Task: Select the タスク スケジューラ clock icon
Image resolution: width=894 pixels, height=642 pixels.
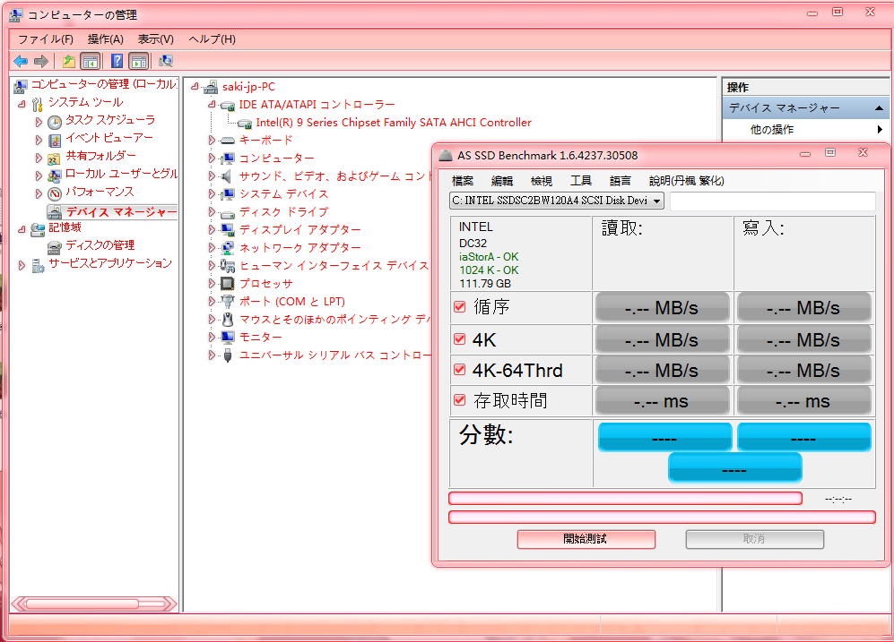Action: pyautogui.click(x=55, y=121)
